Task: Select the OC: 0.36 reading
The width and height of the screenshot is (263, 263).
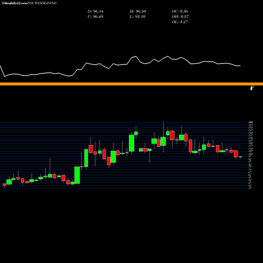Action: (180, 12)
